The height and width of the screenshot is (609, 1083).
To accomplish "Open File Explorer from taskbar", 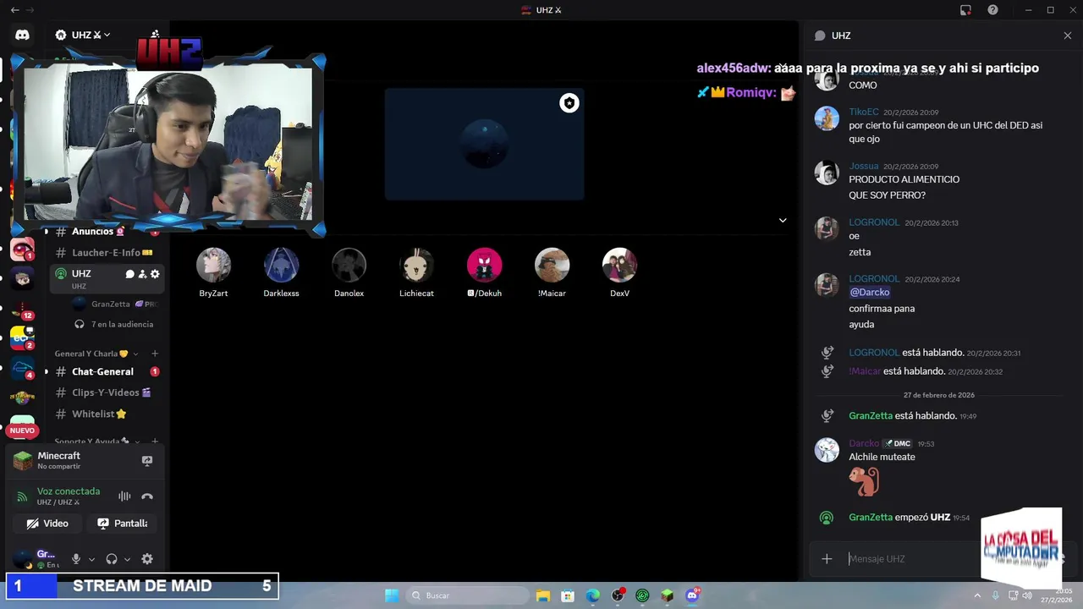I will 543,595.
